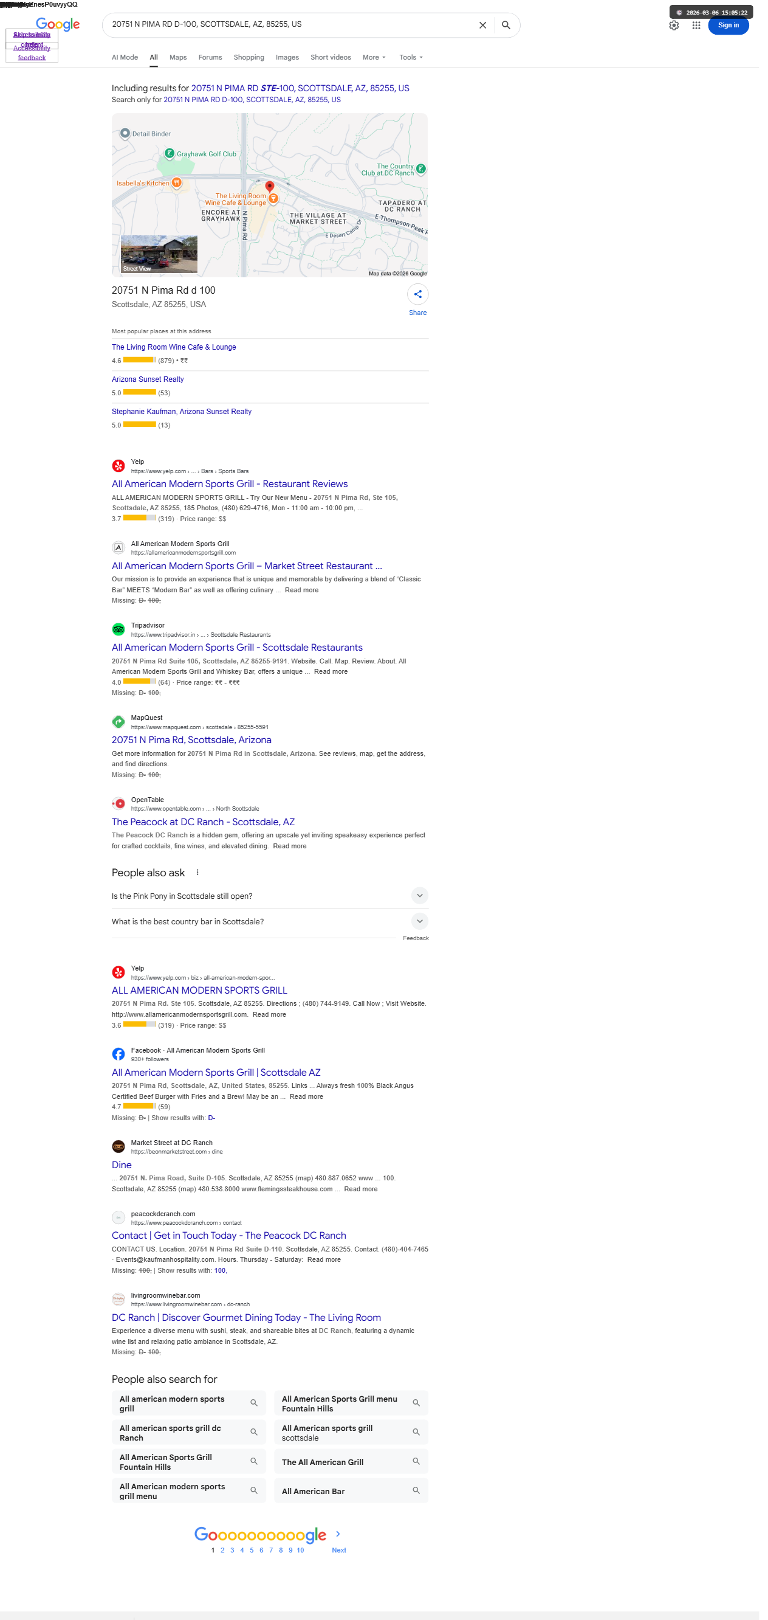Open 'All American Modern Sports Grill | Scottsdale AZ' Facebook result
Viewport: 768px width, 1620px height.
pos(219,1085)
